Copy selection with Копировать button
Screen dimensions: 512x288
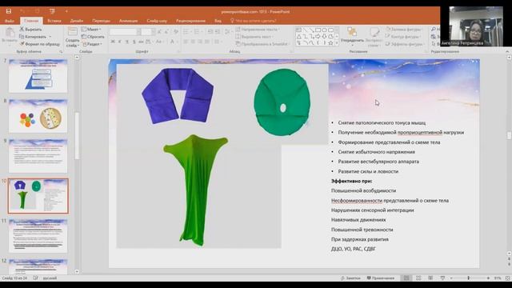33,37
